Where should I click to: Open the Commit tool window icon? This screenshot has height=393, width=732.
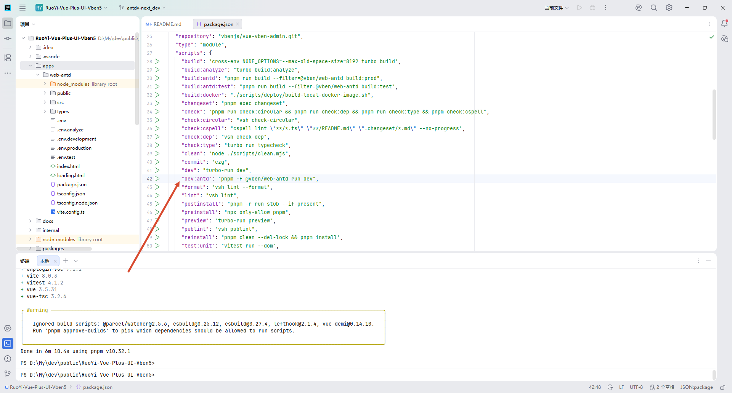point(8,38)
